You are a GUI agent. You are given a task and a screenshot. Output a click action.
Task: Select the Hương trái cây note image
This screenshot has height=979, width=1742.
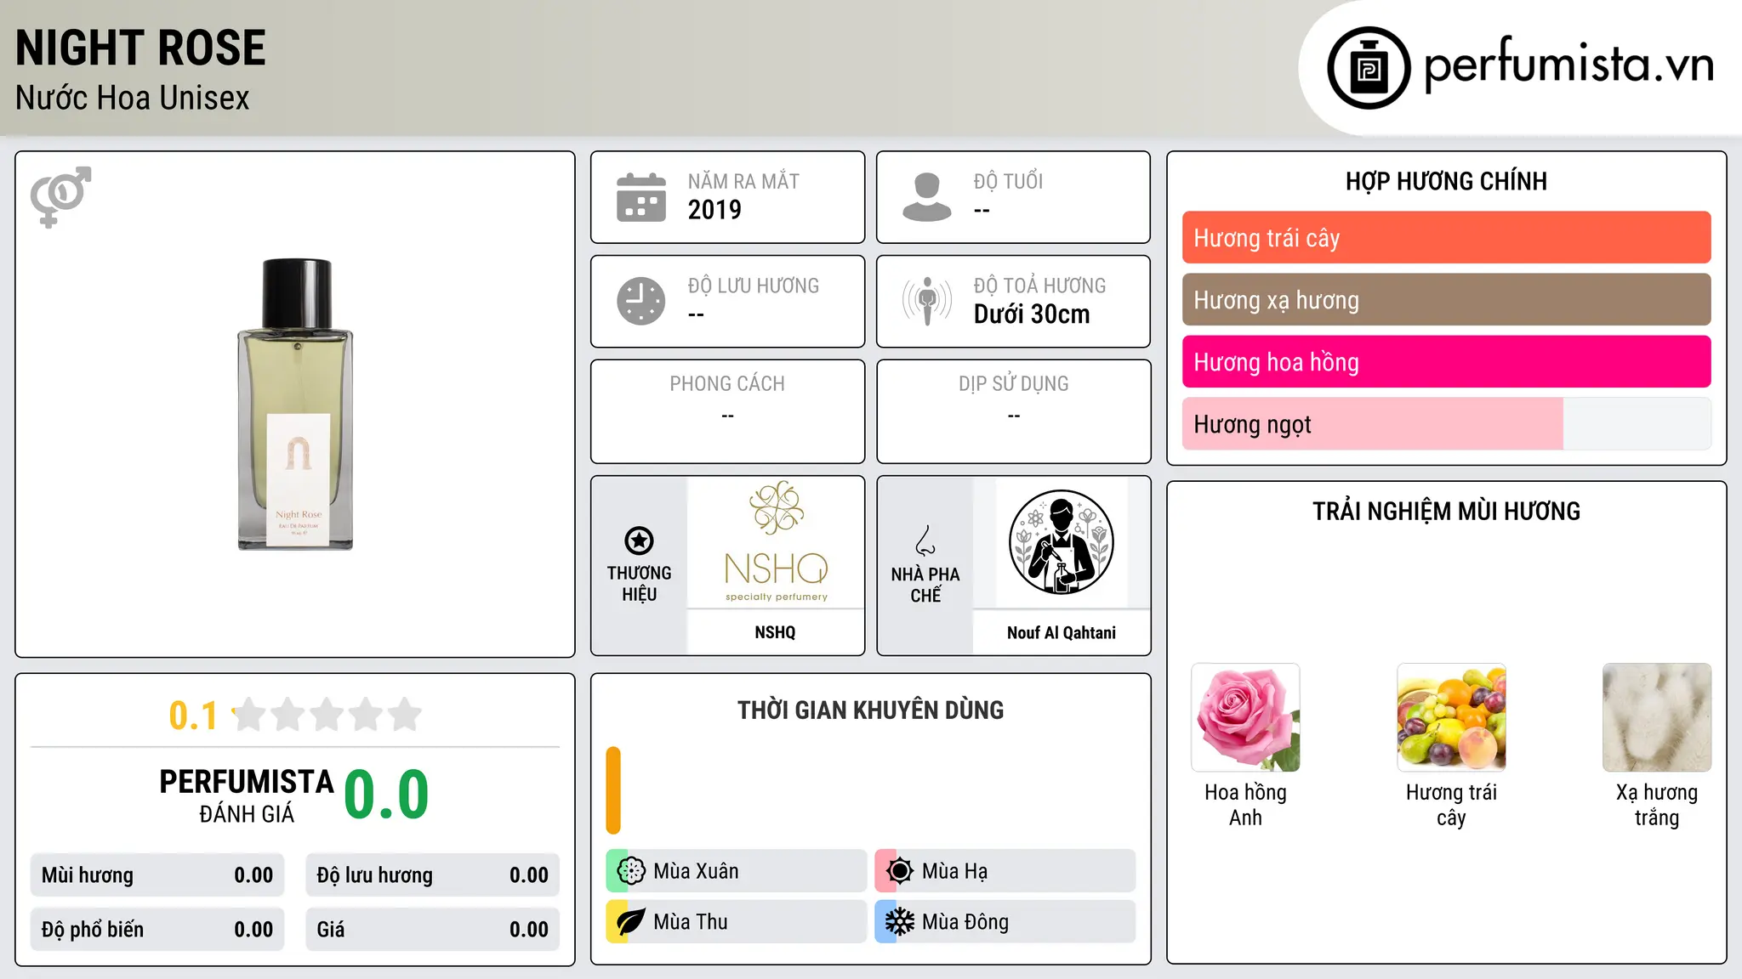click(1451, 717)
